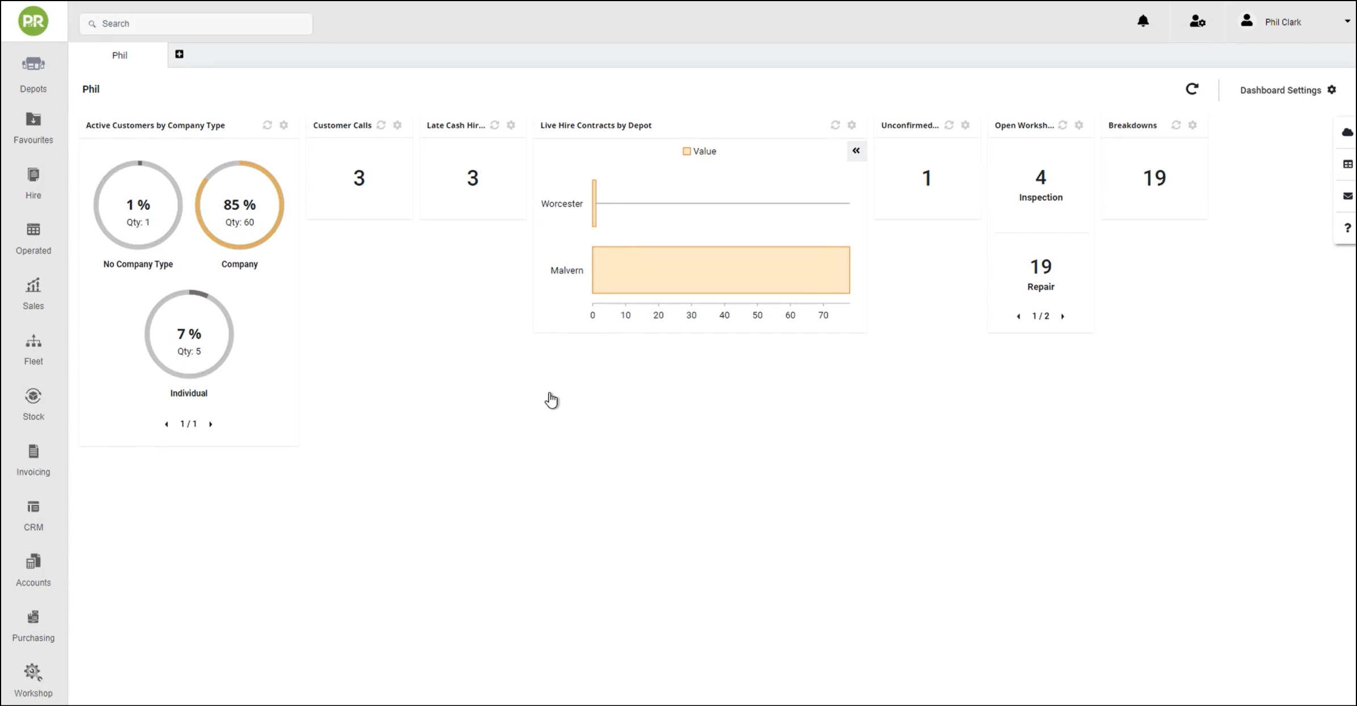Go to previous page of Active Customers widget
The width and height of the screenshot is (1357, 706).
166,424
